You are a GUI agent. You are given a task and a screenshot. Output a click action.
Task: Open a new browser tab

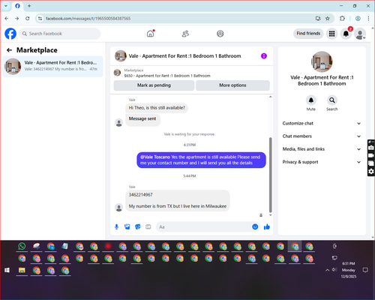click(x=29, y=6)
